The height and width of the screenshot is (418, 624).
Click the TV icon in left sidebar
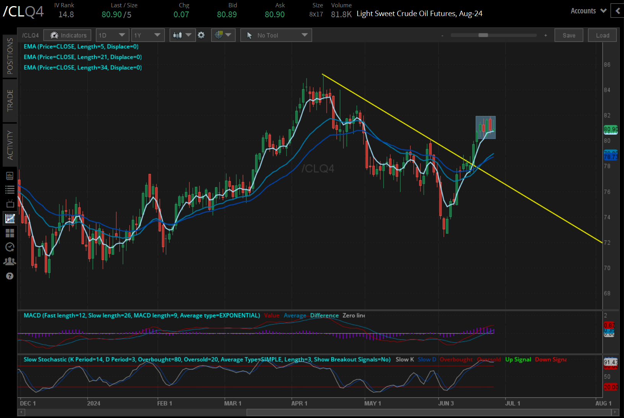click(x=10, y=204)
